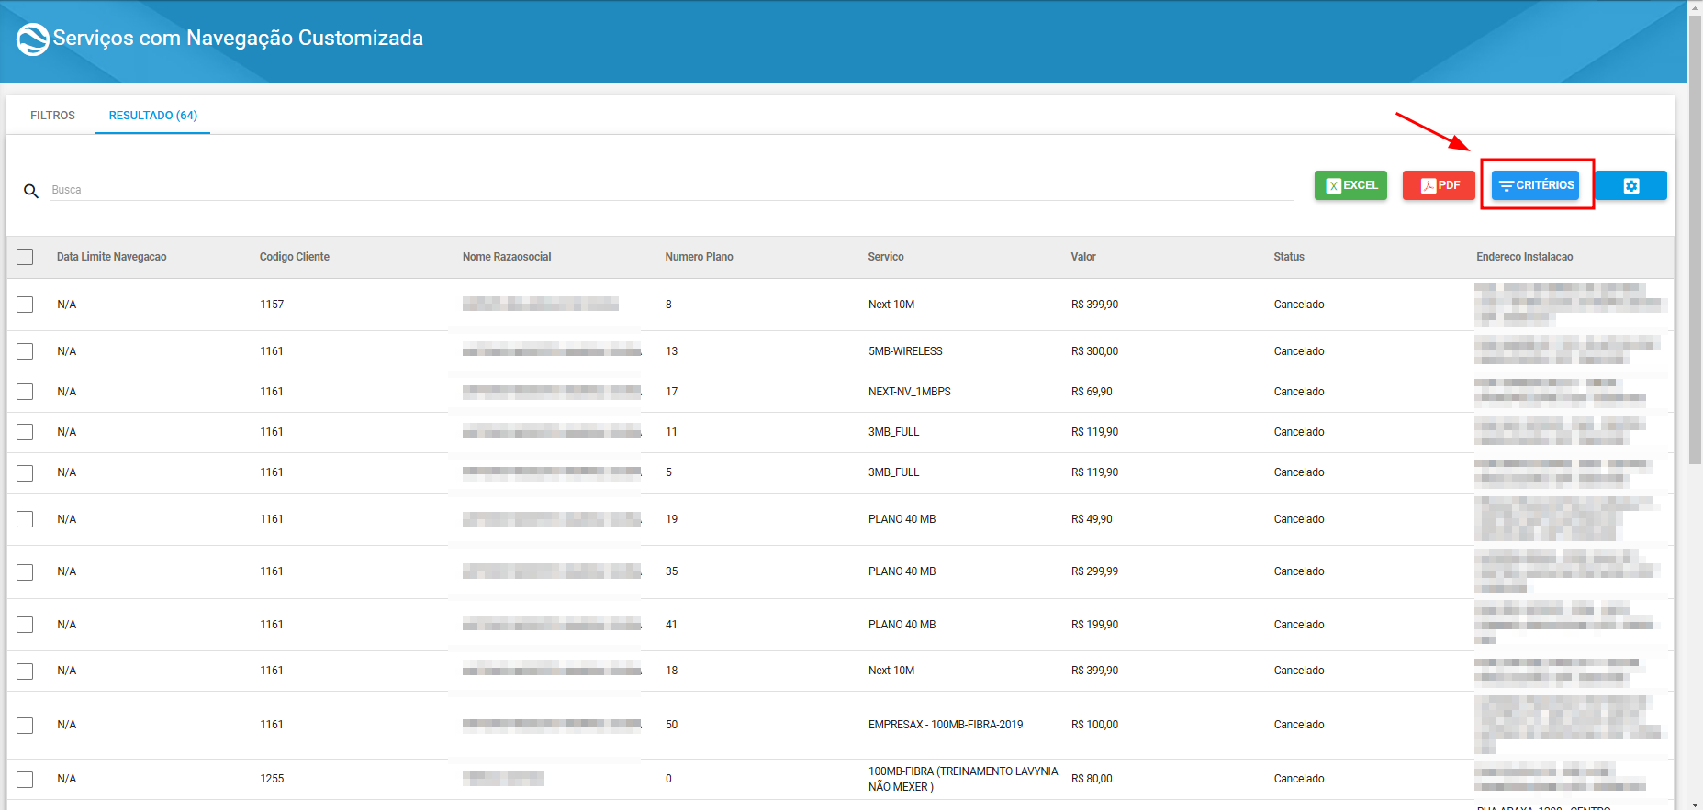This screenshot has width=1703, height=810.
Task: Check the row for client 1157
Action: pyautogui.click(x=25, y=305)
